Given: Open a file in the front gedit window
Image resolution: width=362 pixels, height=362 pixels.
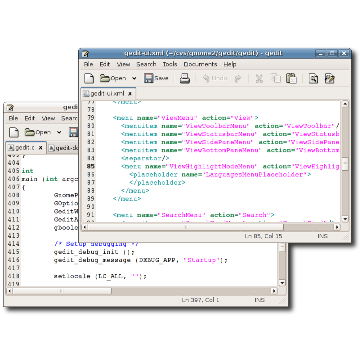Looking at the screenshot, I should [113, 78].
